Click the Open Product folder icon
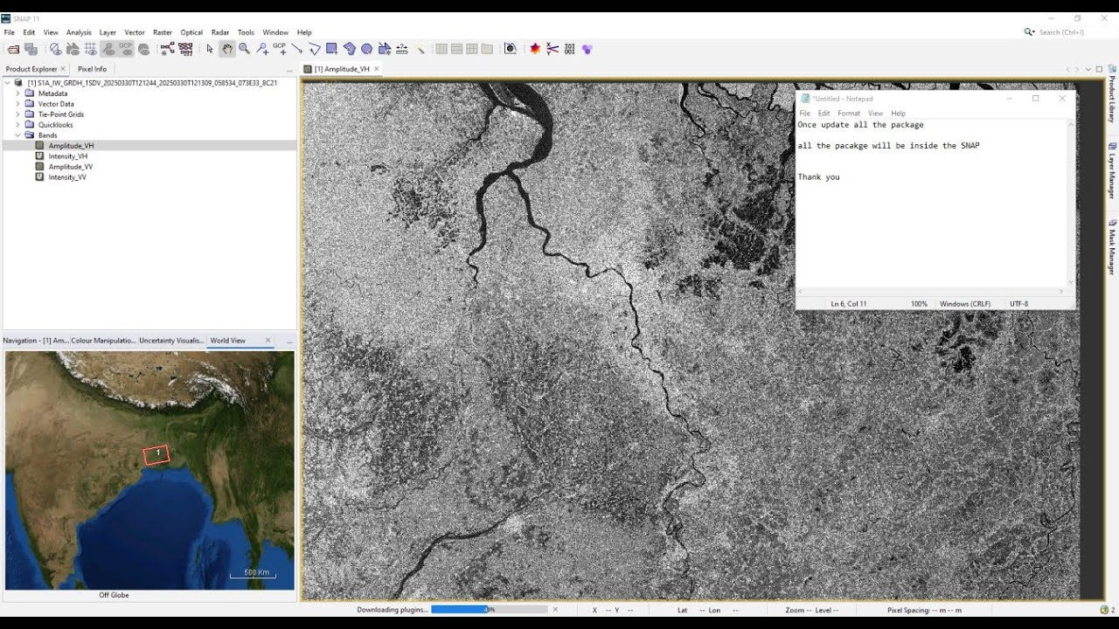This screenshot has width=1119, height=629. (13, 49)
